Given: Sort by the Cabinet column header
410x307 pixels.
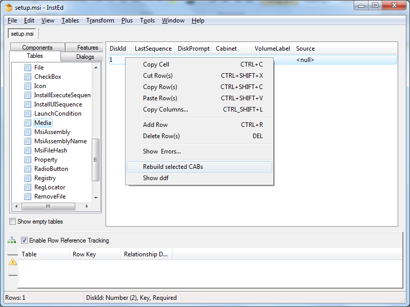Looking at the screenshot, I should [x=227, y=49].
